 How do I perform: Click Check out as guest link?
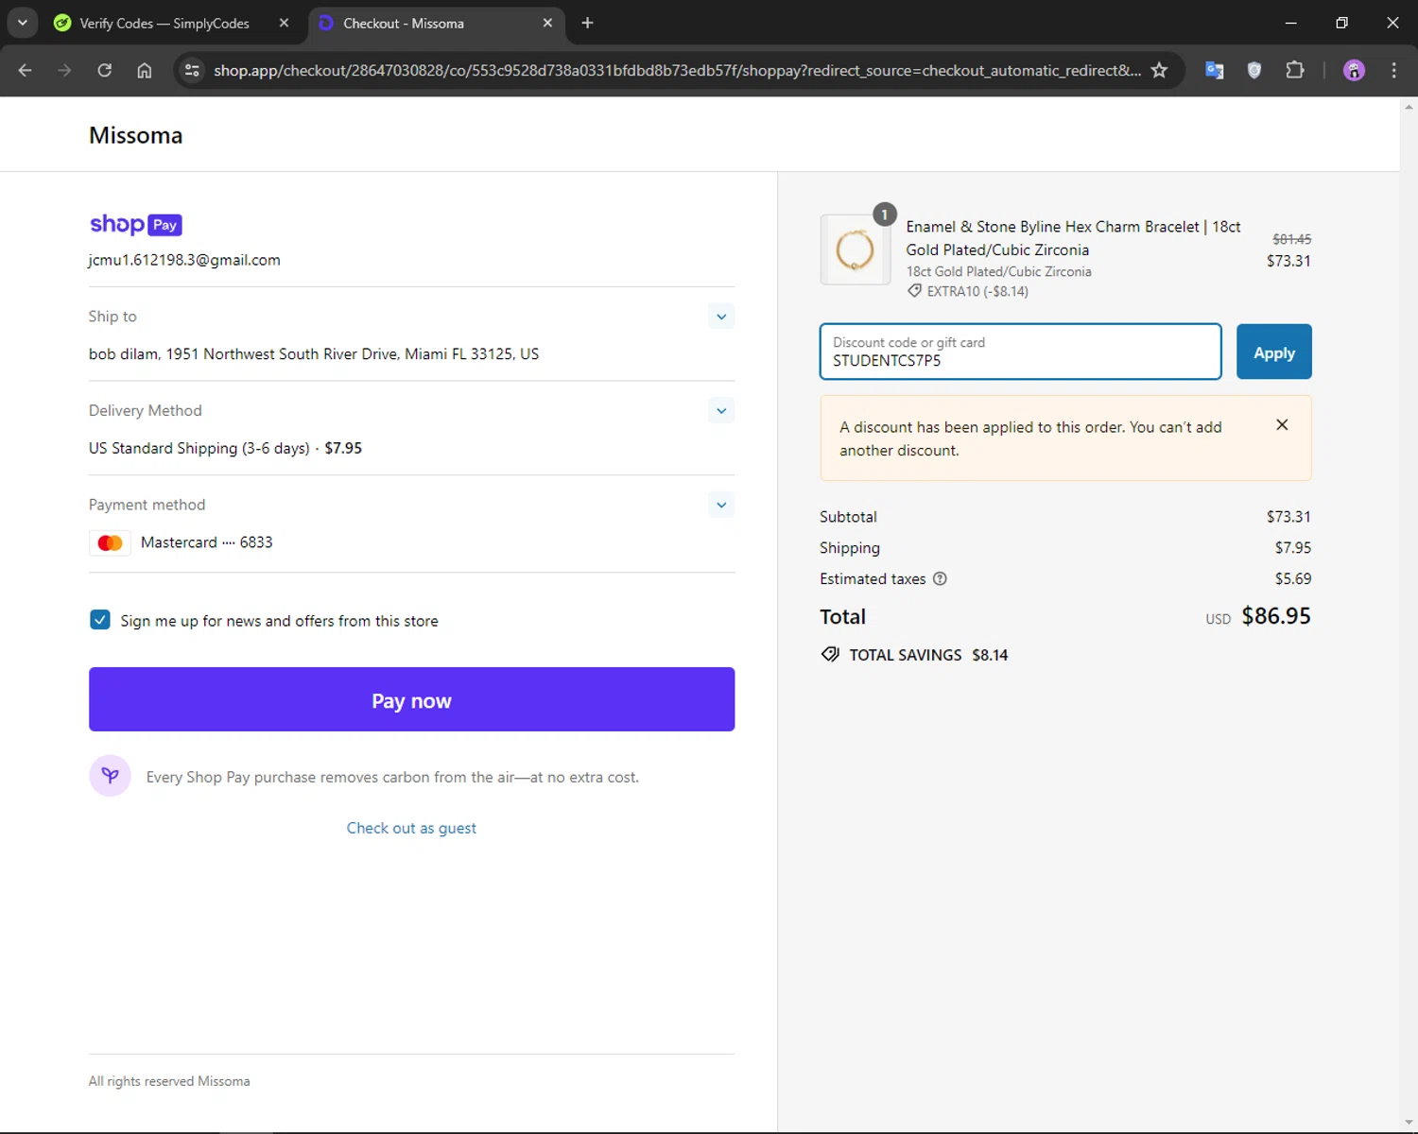click(x=411, y=828)
